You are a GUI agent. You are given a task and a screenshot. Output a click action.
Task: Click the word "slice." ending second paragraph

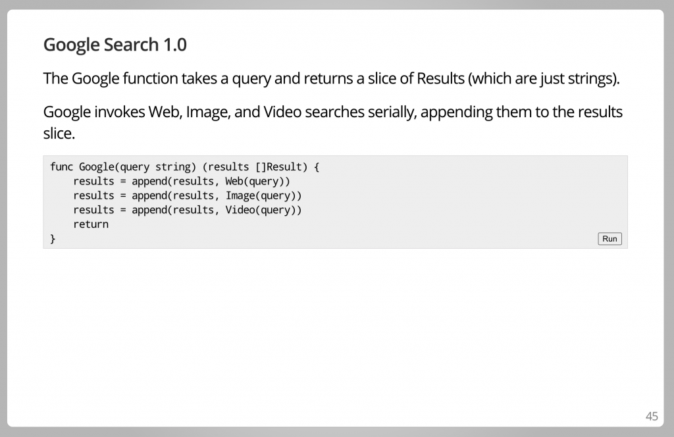59,133
